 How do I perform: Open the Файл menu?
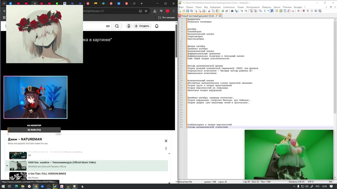tap(181, 7)
